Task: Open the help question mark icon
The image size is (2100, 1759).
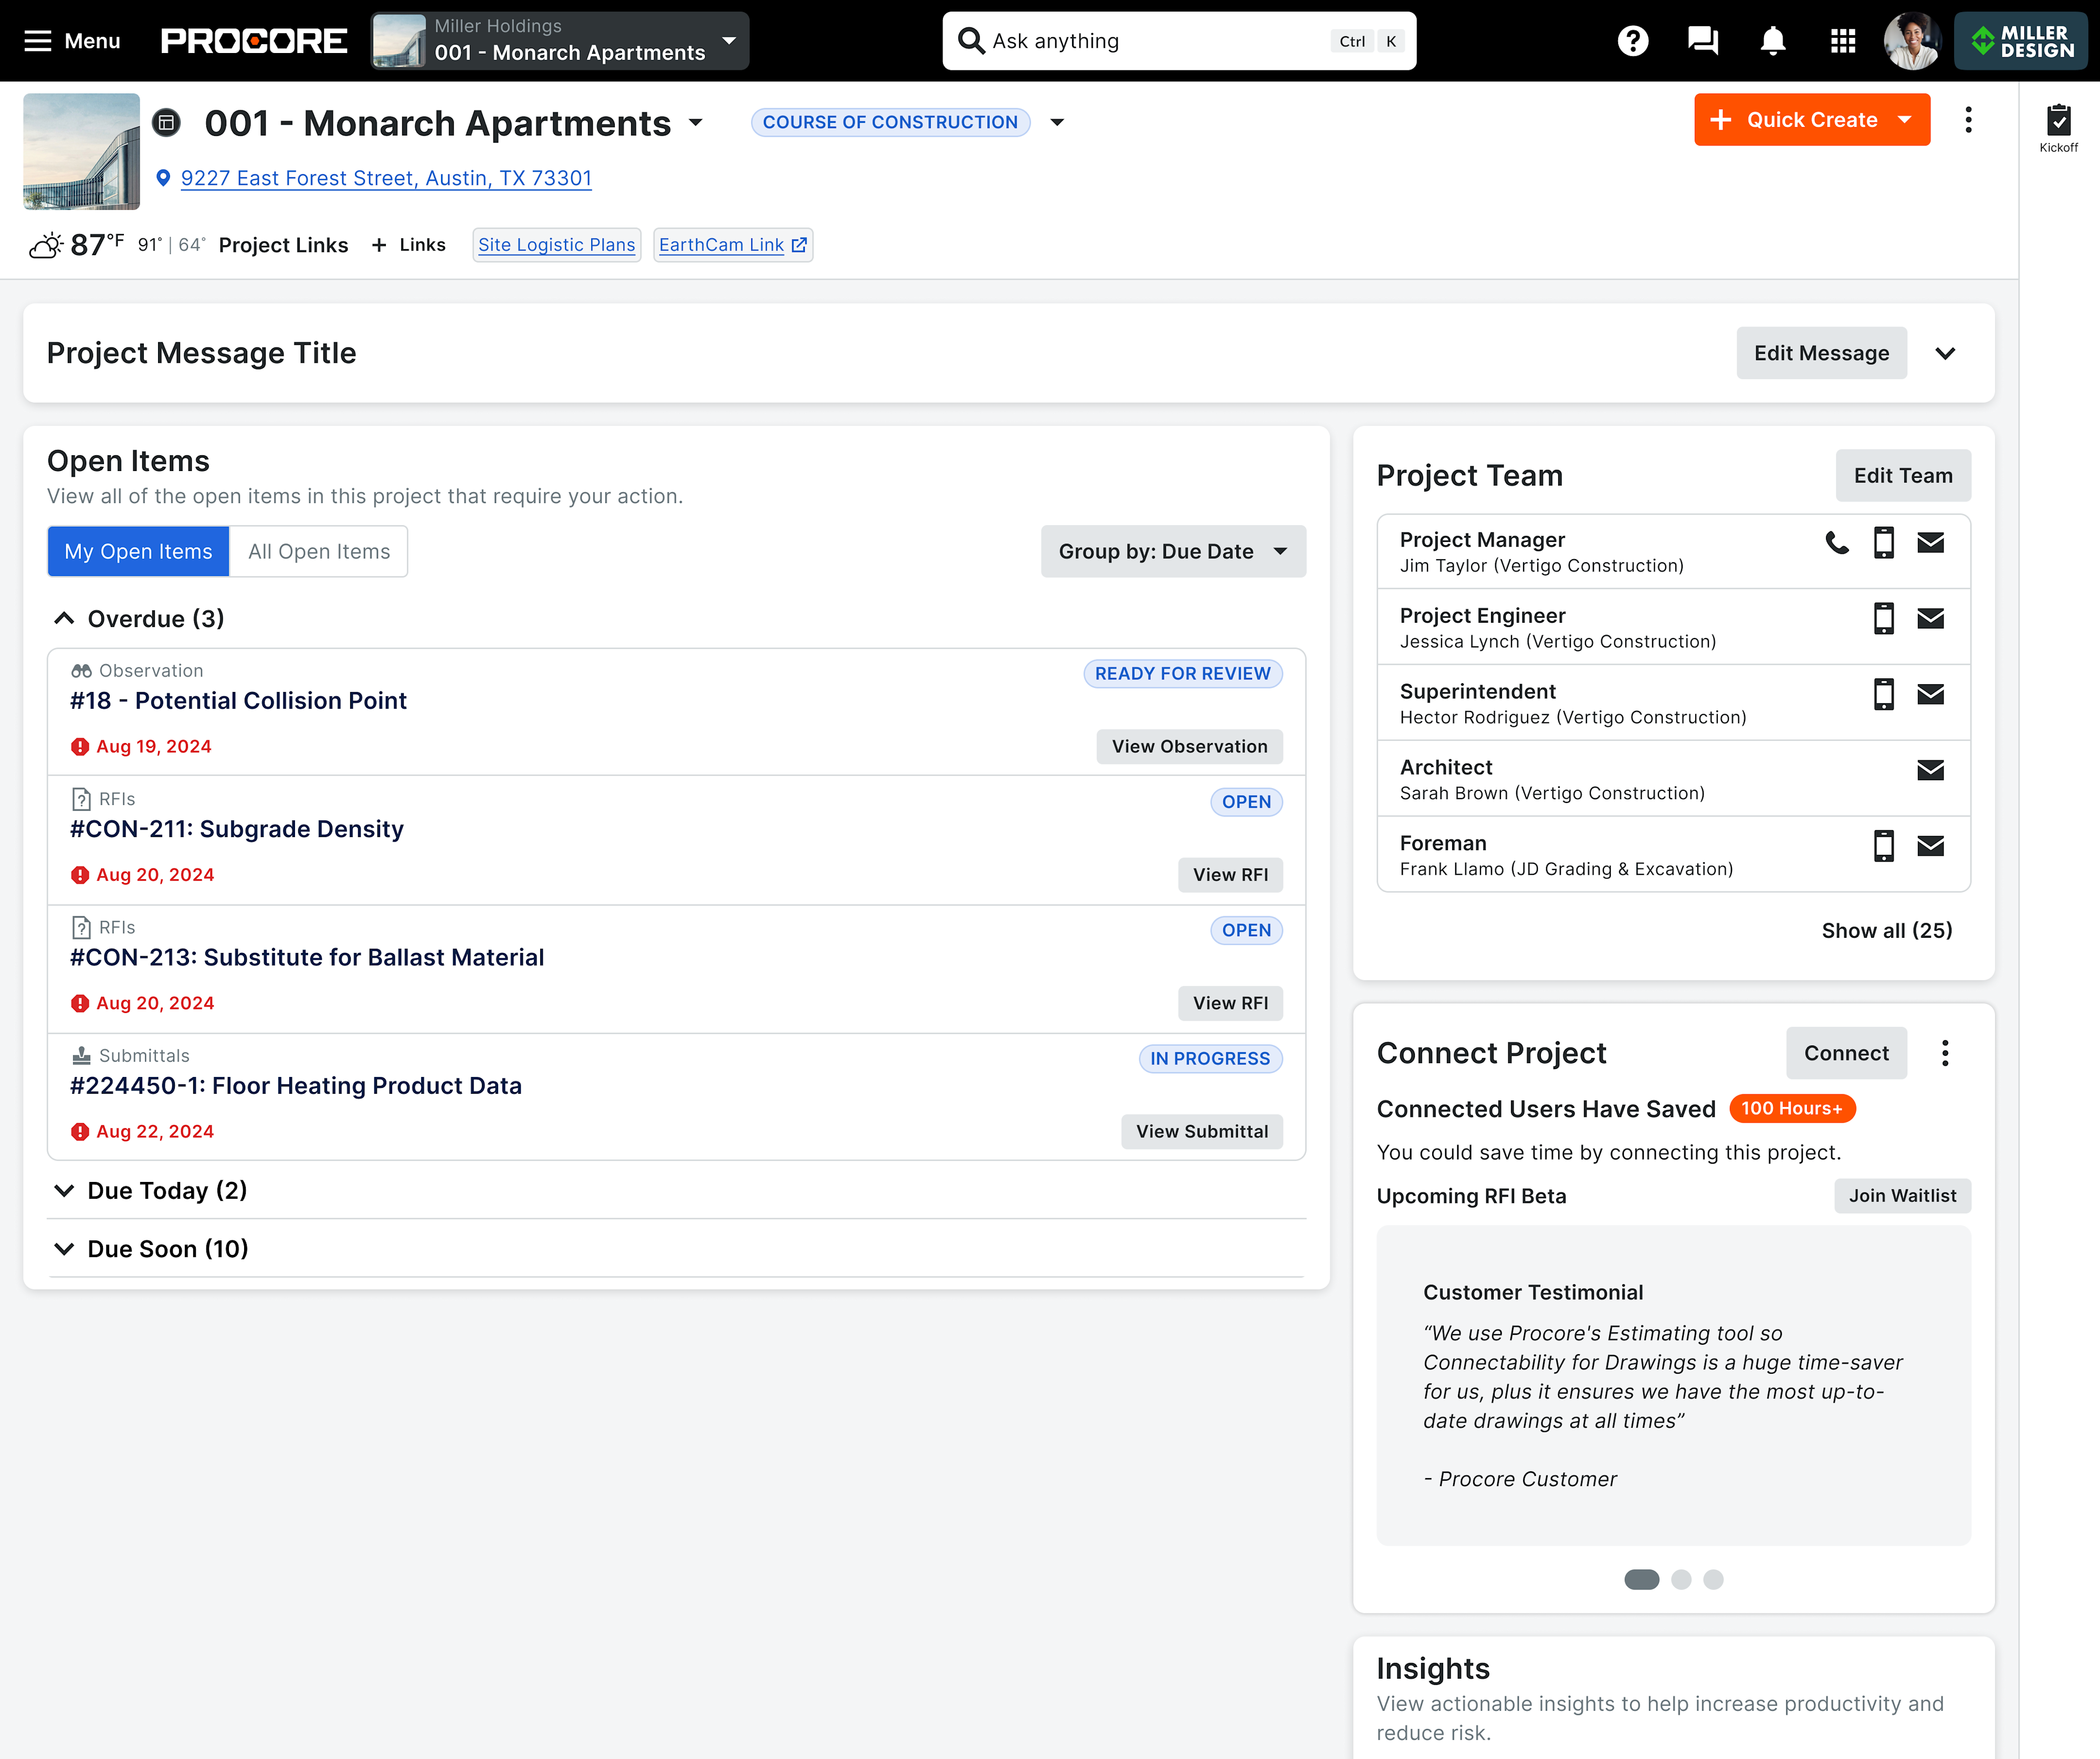Action: point(1633,41)
